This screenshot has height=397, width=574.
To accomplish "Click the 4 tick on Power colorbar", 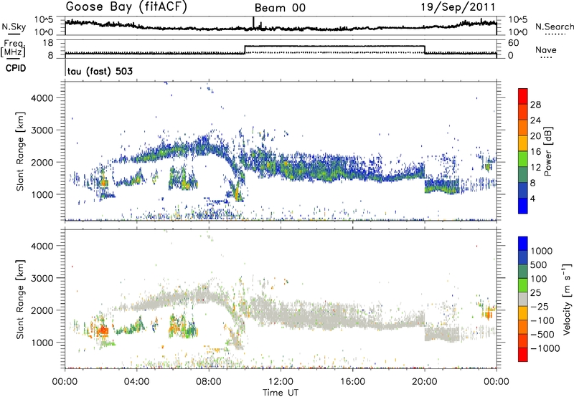I will tap(532, 198).
